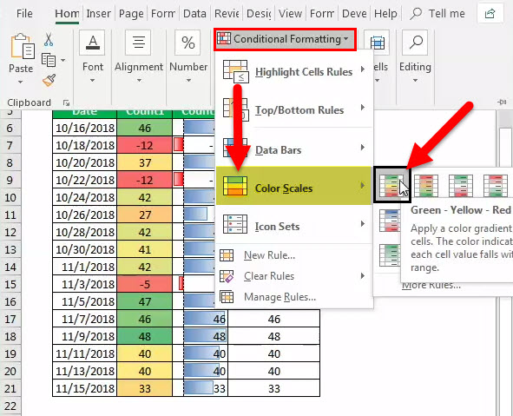
Task: Open the Cells group icon
Action: point(378,43)
